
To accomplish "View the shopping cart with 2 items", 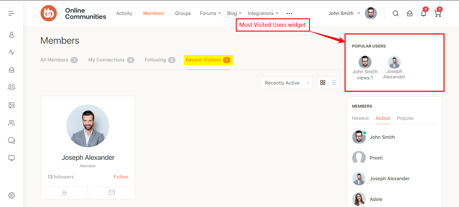I will tap(437, 13).
